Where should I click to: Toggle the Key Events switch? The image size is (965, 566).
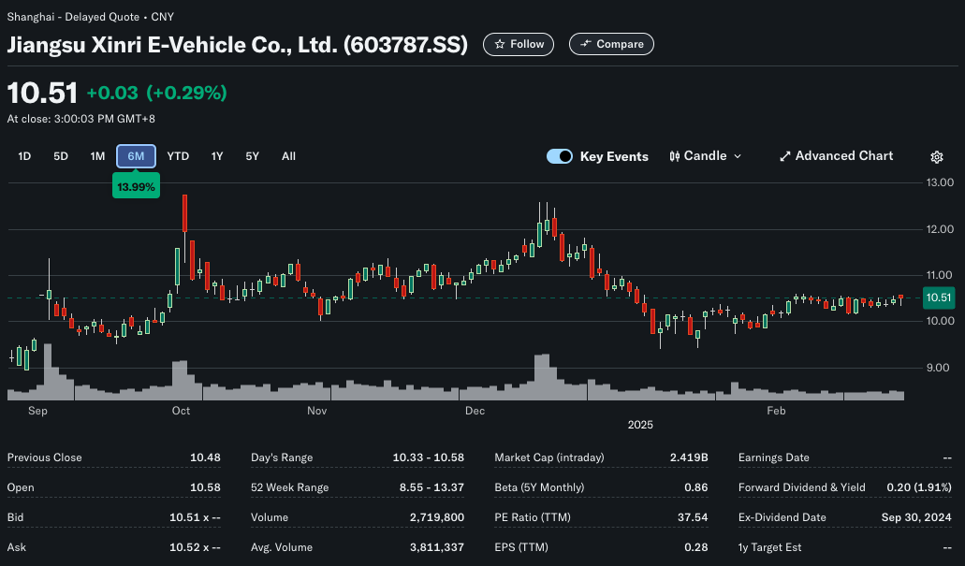(x=560, y=156)
